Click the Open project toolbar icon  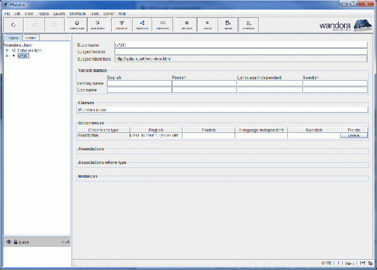click(x=77, y=24)
